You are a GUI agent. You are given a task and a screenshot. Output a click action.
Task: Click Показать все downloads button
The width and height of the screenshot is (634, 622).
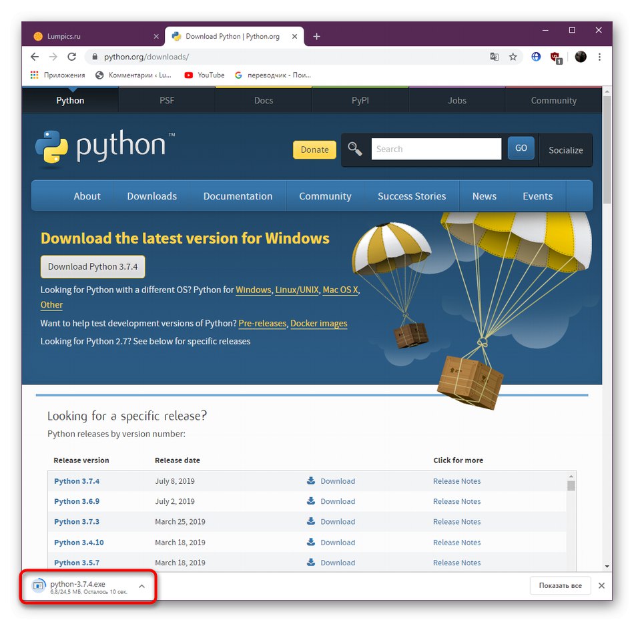tap(560, 585)
